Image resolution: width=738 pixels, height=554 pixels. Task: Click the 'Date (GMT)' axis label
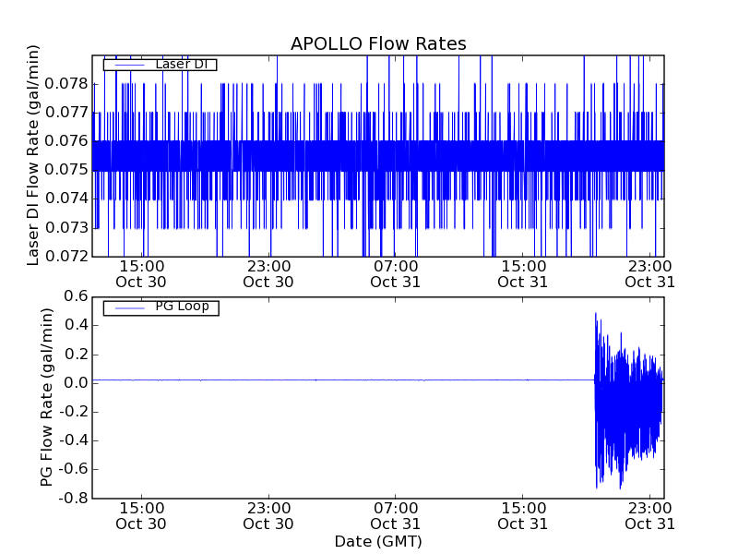point(378,542)
